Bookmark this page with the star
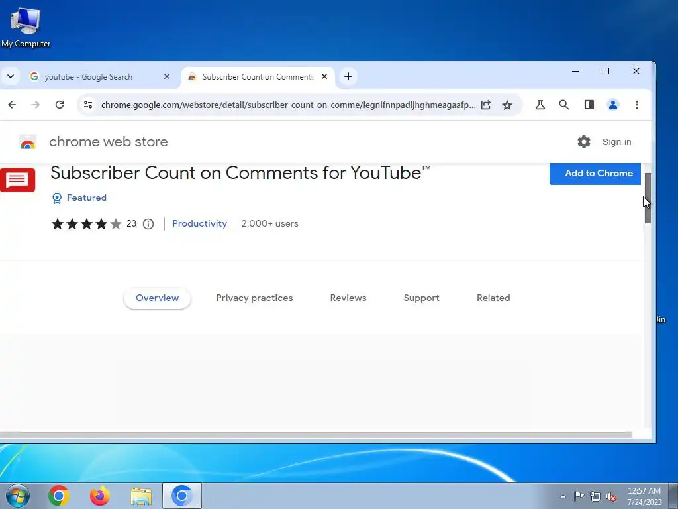678x509 pixels. [x=507, y=105]
